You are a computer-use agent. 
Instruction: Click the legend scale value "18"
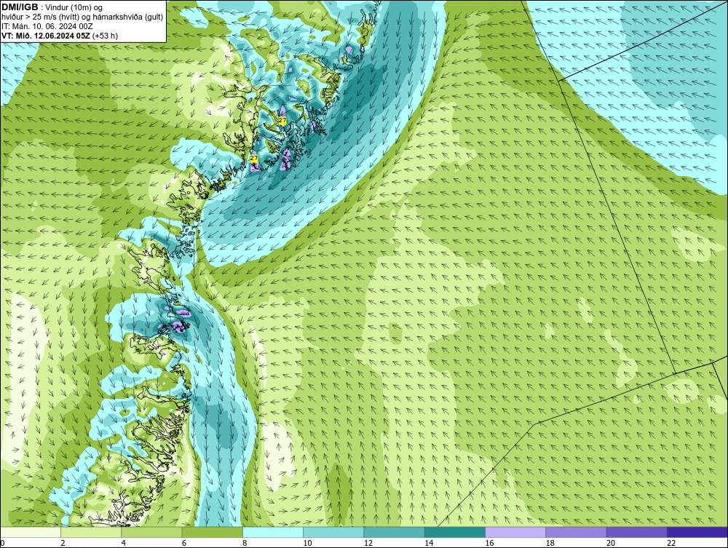tap(550, 543)
